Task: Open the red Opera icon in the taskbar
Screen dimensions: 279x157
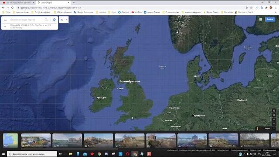Action: [x=128, y=154]
